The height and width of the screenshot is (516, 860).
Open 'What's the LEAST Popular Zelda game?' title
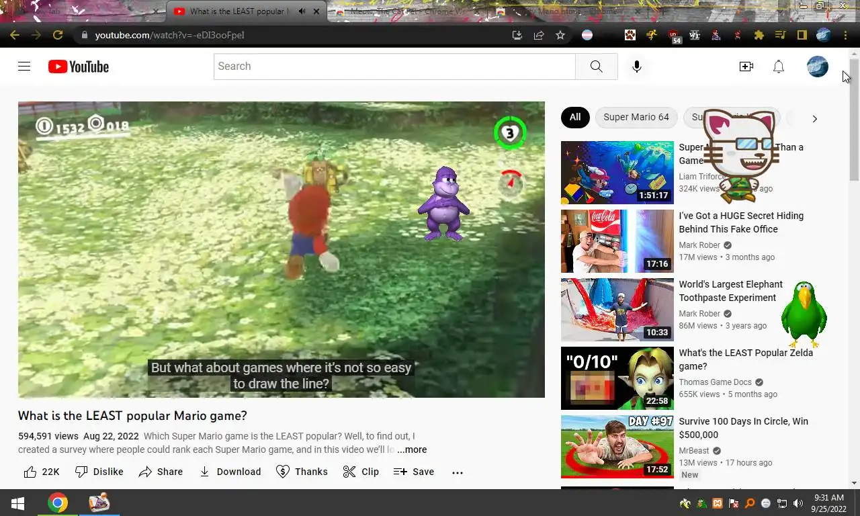746,359
